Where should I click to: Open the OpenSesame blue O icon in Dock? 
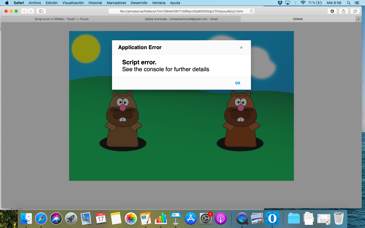[x=272, y=218]
